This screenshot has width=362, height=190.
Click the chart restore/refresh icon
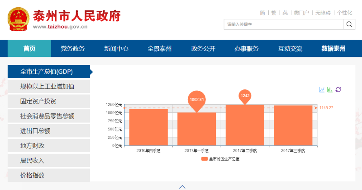338,90
